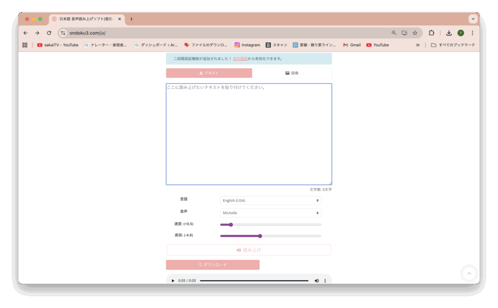Play the generated audio clip
The width and height of the screenshot is (498, 308).
pyautogui.click(x=173, y=281)
